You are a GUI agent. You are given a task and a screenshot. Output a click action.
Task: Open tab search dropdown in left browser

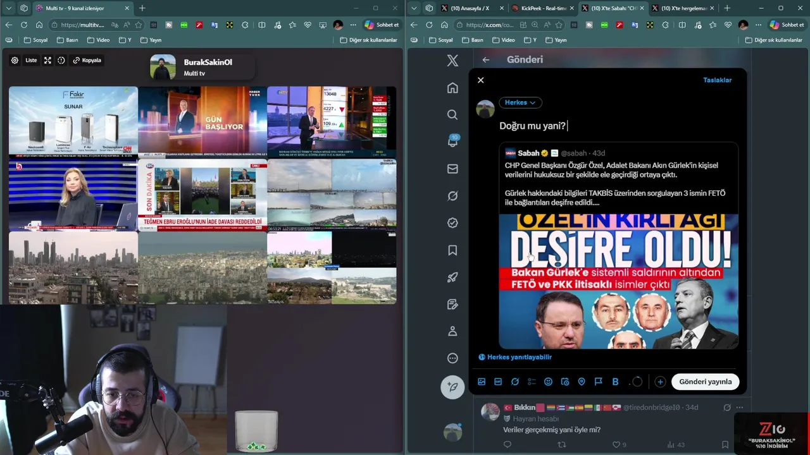tap(8, 8)
